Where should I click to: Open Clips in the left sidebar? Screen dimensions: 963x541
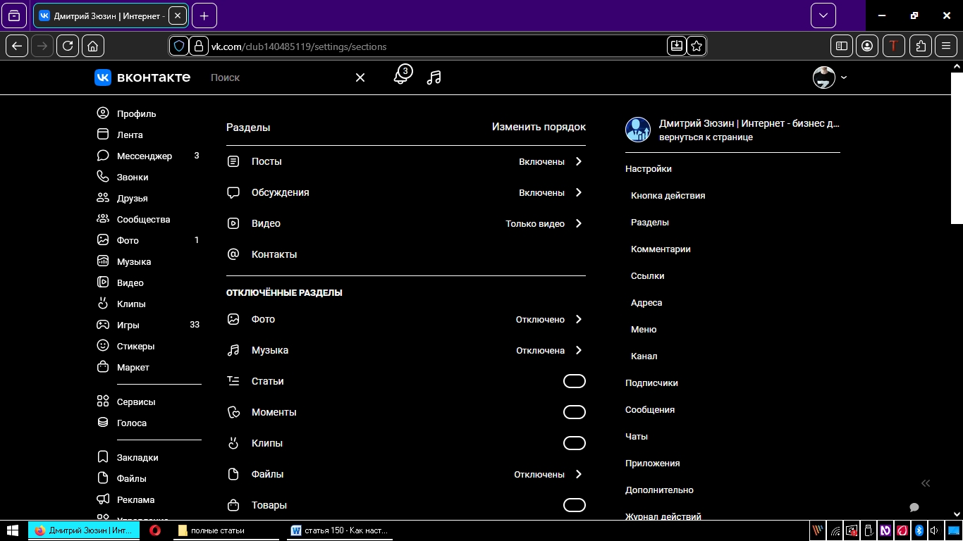pos(131,304)
